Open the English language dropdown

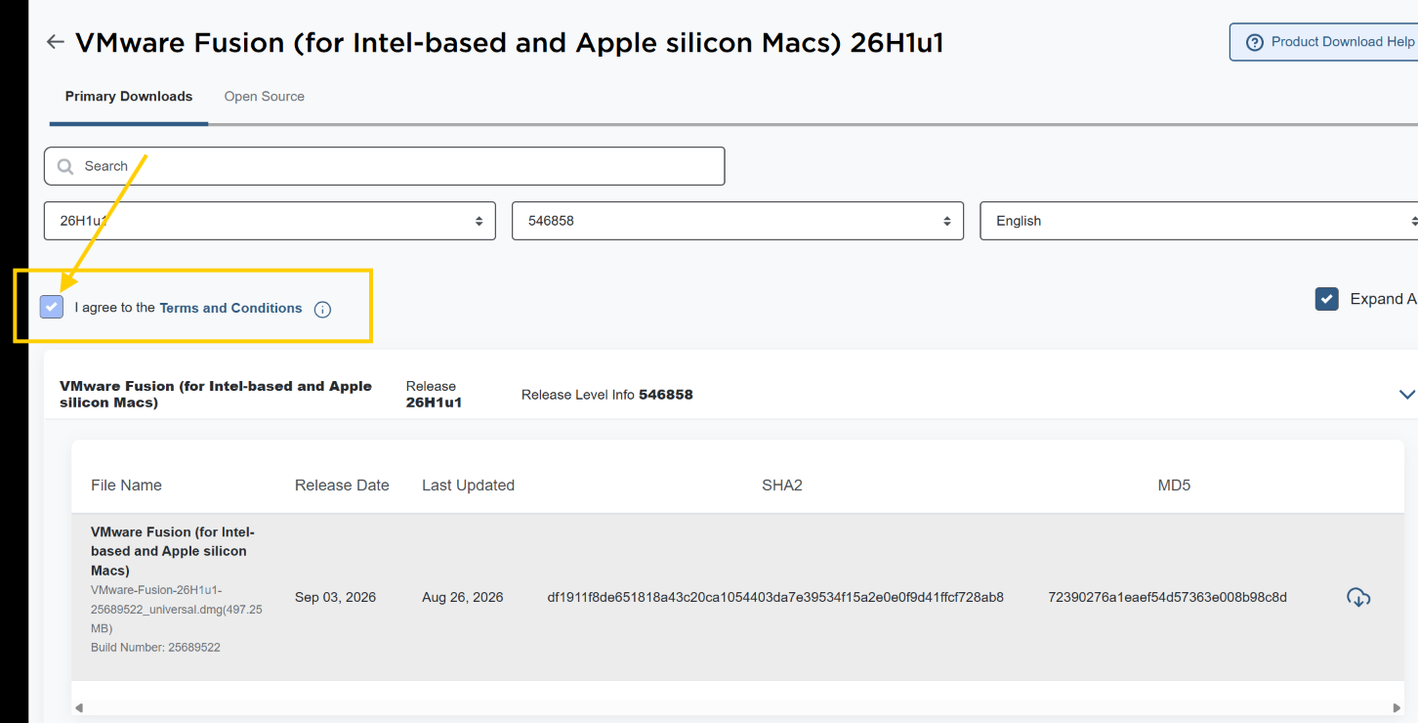coord(1198,221)
